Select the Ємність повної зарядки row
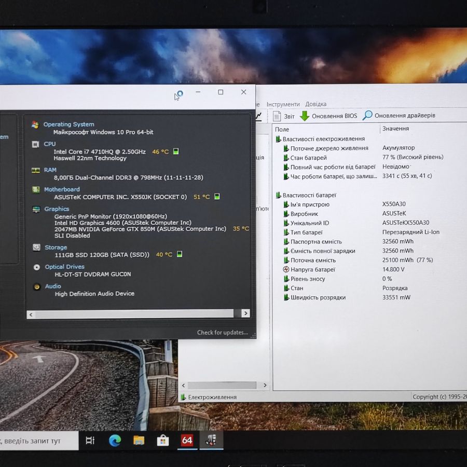This screenshot has width=467, height=467. coord(319,251)
